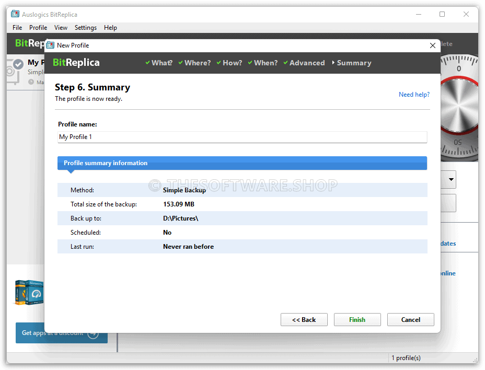Image resolution: width=485 pixels, height=370 pixels.
Task: Click the BitReplica logo in the wizard header
Action: click(76, 63)
